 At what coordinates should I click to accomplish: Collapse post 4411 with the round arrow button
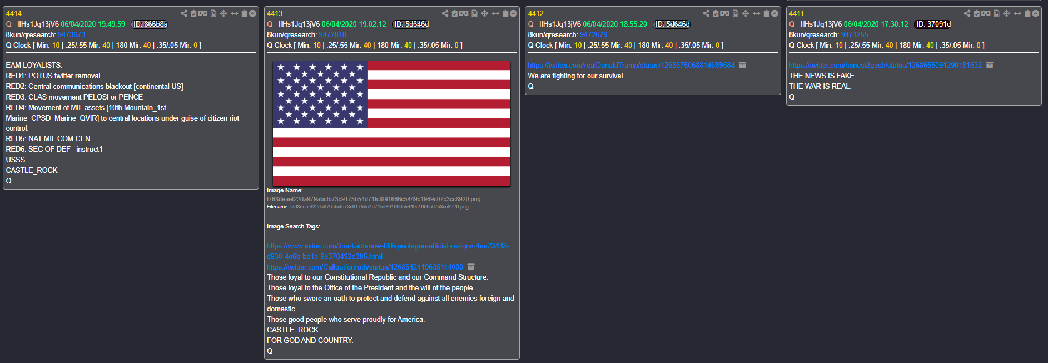(1035, 13)
